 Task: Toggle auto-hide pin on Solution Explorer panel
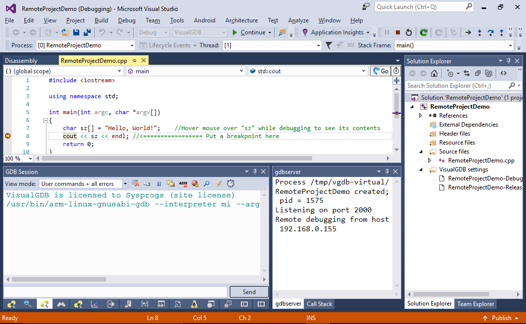tap(509, 61)
